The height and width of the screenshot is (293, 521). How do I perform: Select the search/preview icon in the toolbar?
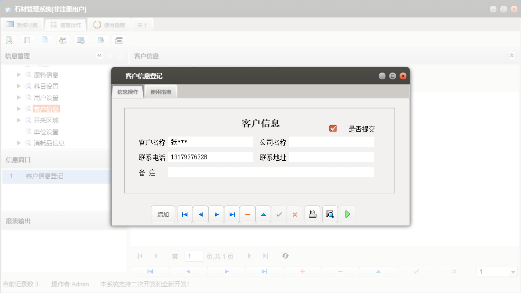9,40
